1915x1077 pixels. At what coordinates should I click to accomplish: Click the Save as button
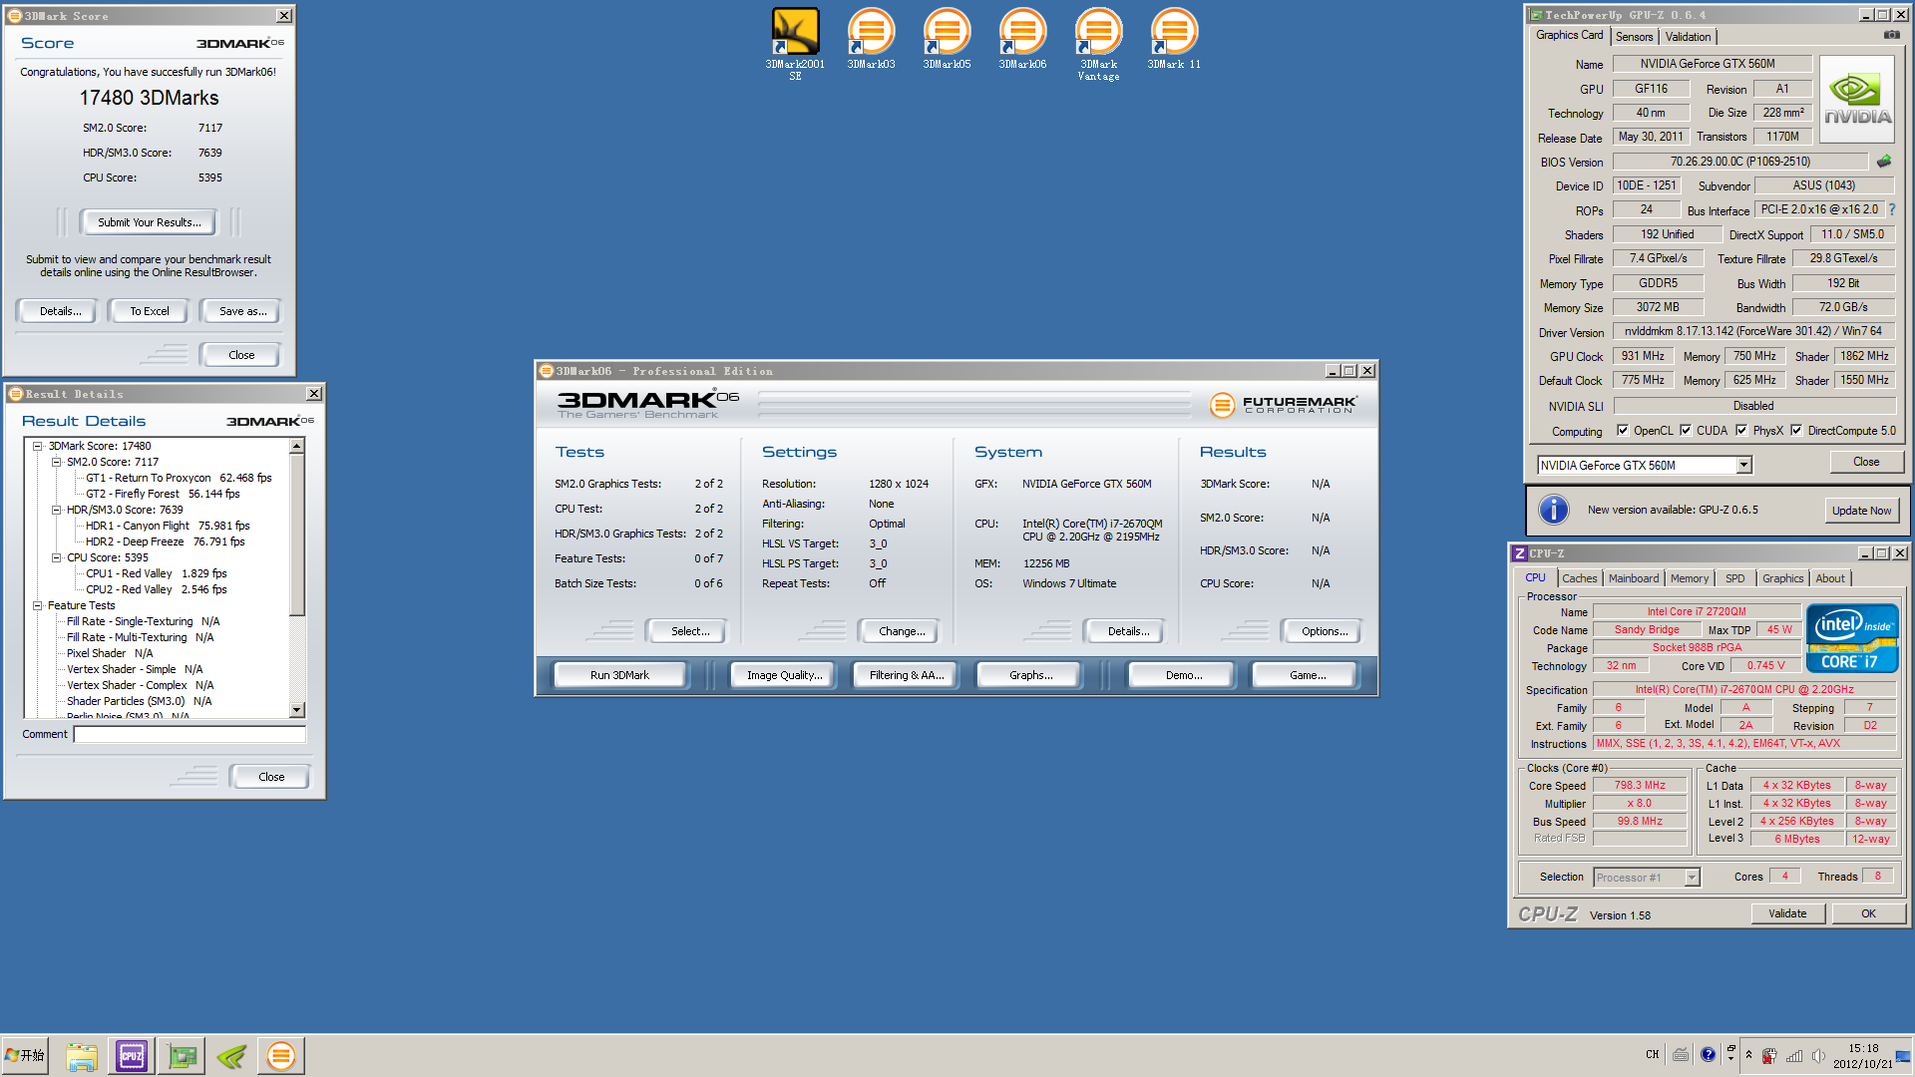[x=243, y=311]
